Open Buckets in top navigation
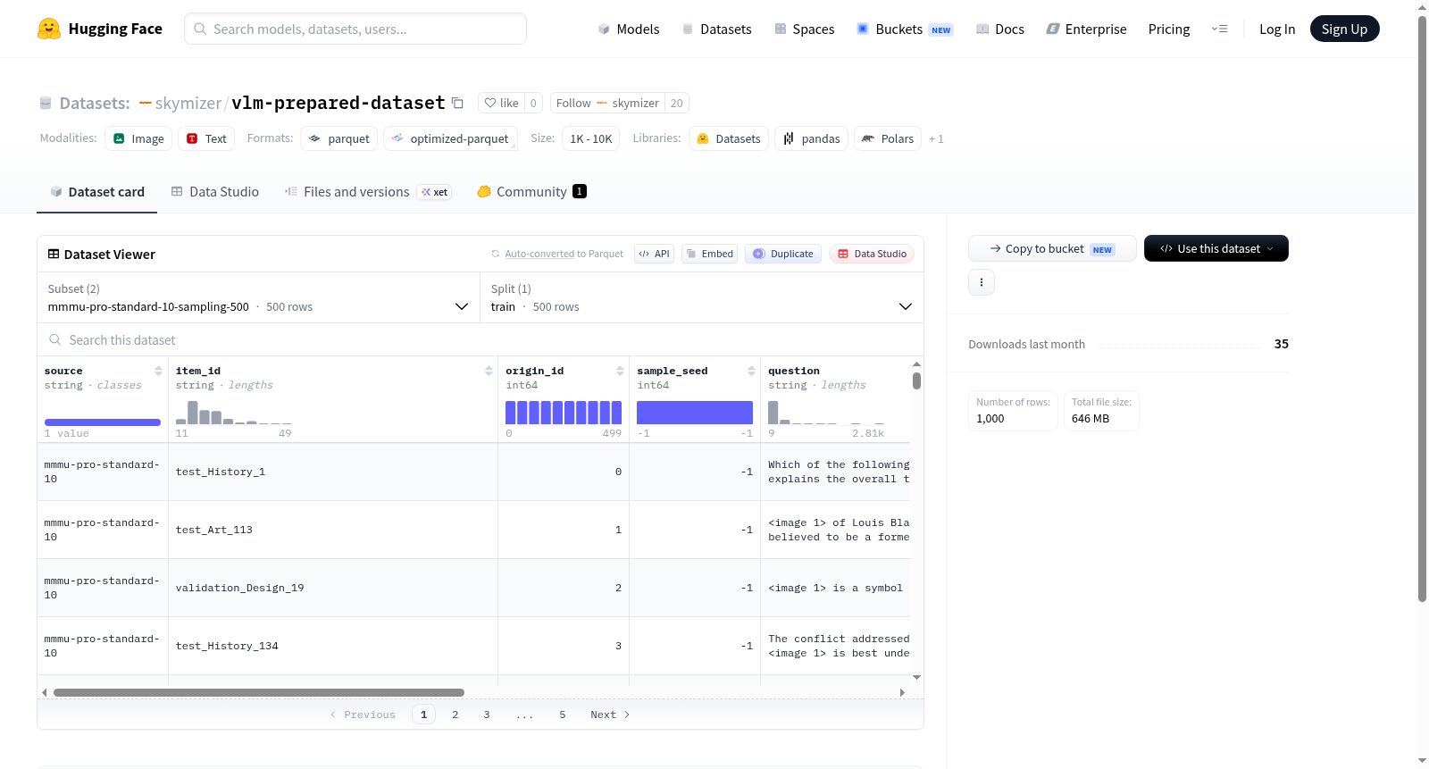 point(905,29)
